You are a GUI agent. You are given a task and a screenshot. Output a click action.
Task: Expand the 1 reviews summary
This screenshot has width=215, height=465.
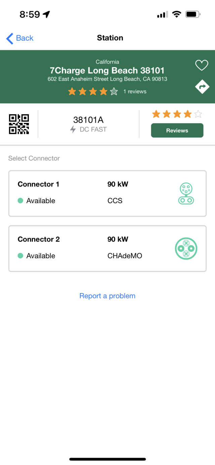click(135, 91)
